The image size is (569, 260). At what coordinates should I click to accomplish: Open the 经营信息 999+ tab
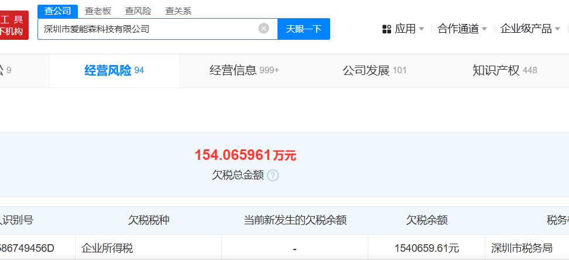point(244,70)
